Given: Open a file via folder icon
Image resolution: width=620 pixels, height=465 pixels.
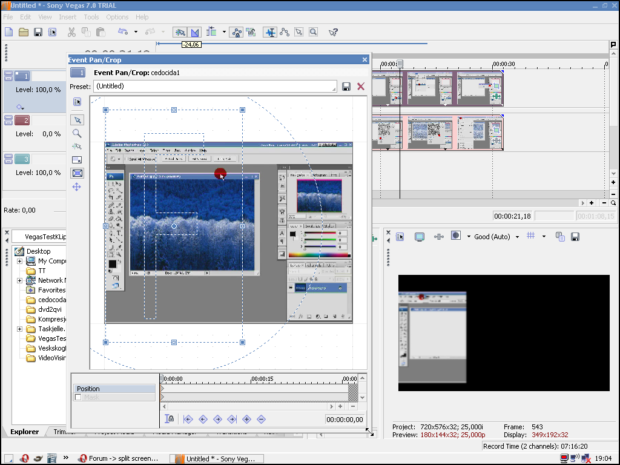Looking at the screenshot, I should tap(24, 32).
